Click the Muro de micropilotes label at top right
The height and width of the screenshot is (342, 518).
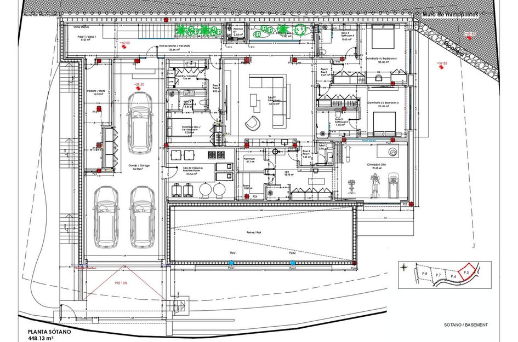[450, 14]
